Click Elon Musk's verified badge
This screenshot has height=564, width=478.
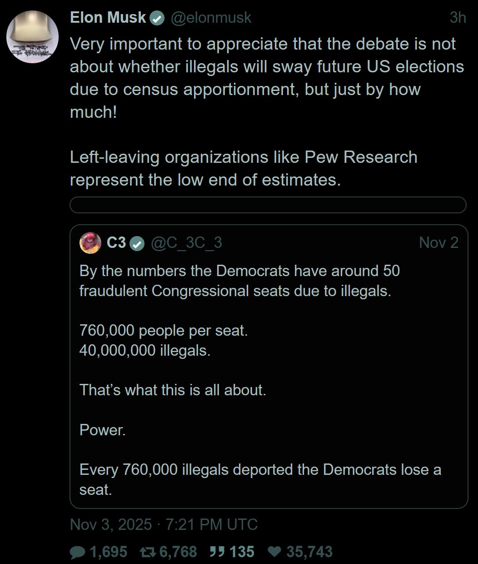[157, 18]
